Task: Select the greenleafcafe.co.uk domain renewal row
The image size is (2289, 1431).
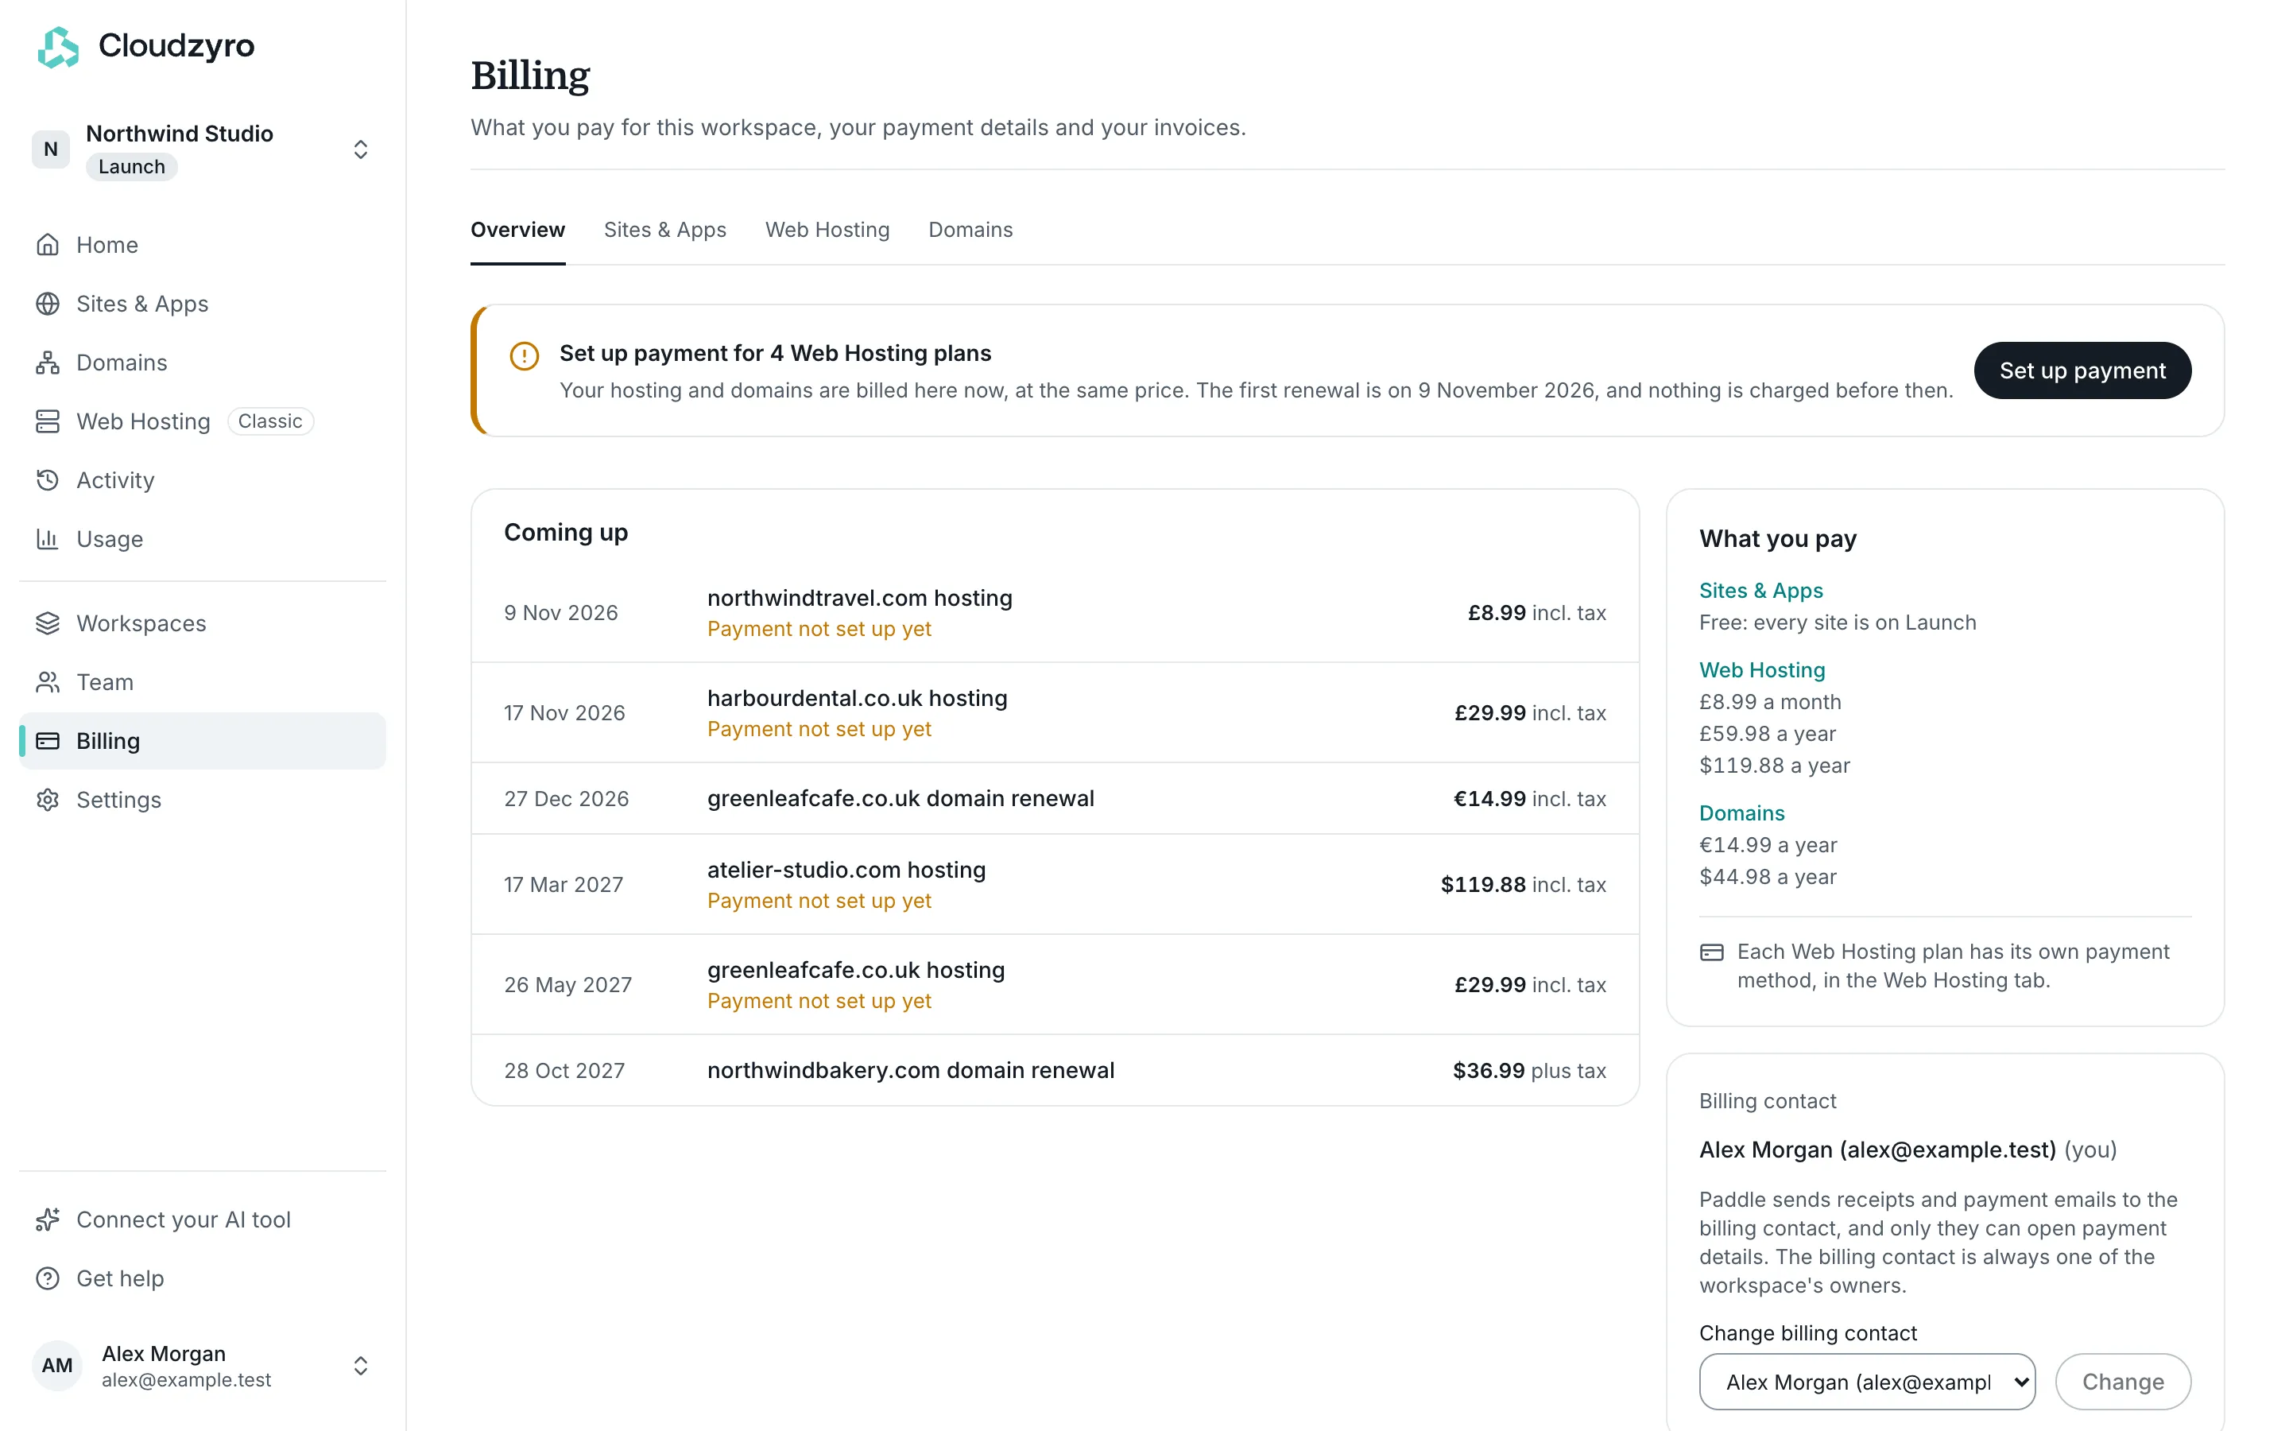Action: [x=1055, y=799]
